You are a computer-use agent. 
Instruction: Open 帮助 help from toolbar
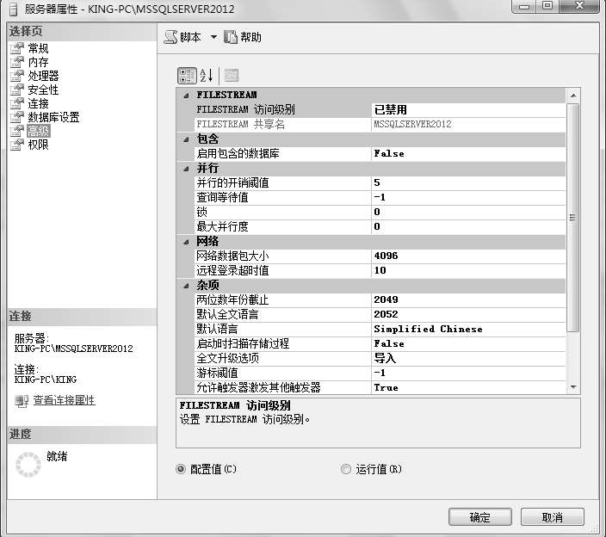tap(243, 37)
